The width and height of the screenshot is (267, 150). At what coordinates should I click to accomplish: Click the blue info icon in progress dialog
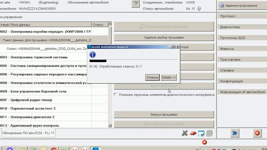coord(93,55)
